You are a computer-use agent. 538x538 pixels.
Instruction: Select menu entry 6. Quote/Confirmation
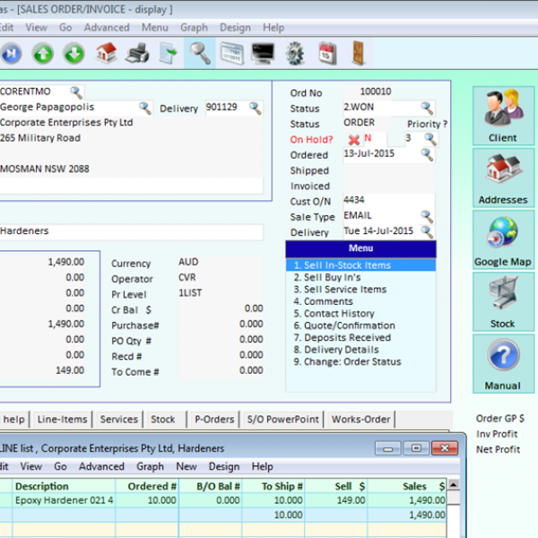[x=344, y=325]
